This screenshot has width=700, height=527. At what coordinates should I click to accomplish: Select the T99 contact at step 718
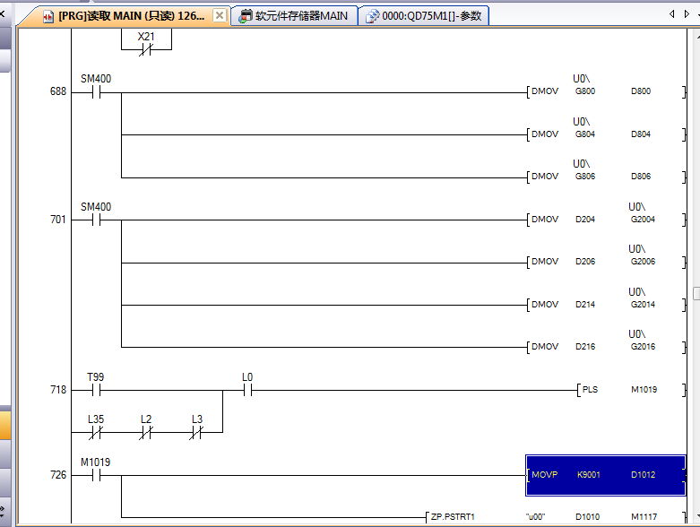95,390
